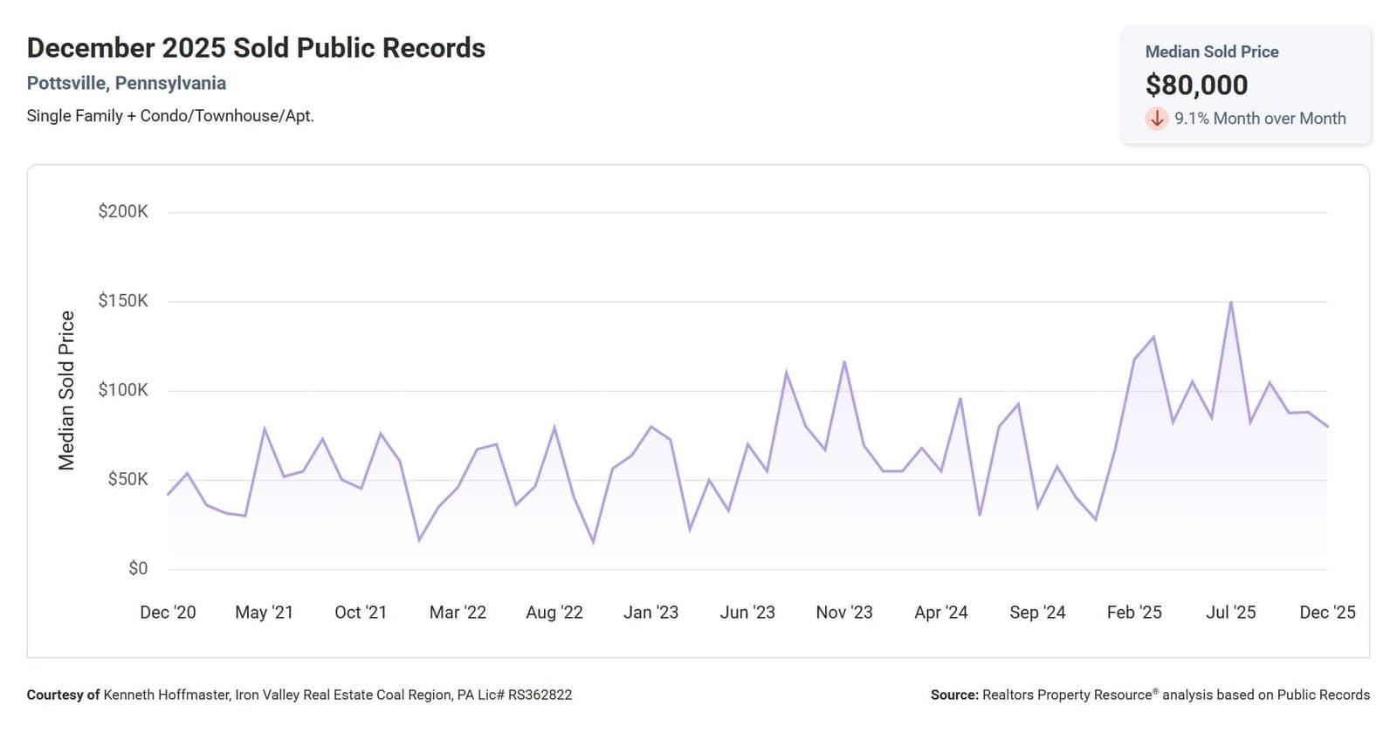This screenshot has width=1397, height=733.
Task: Click the Dec '25 x-axis label
Action: tap(1327, 613)
